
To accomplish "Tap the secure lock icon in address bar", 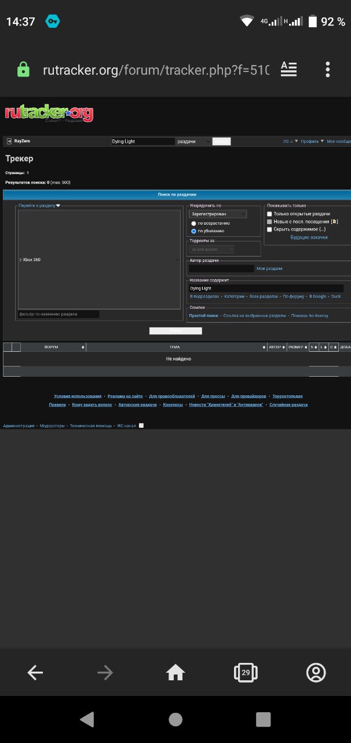I will point(23,70).
